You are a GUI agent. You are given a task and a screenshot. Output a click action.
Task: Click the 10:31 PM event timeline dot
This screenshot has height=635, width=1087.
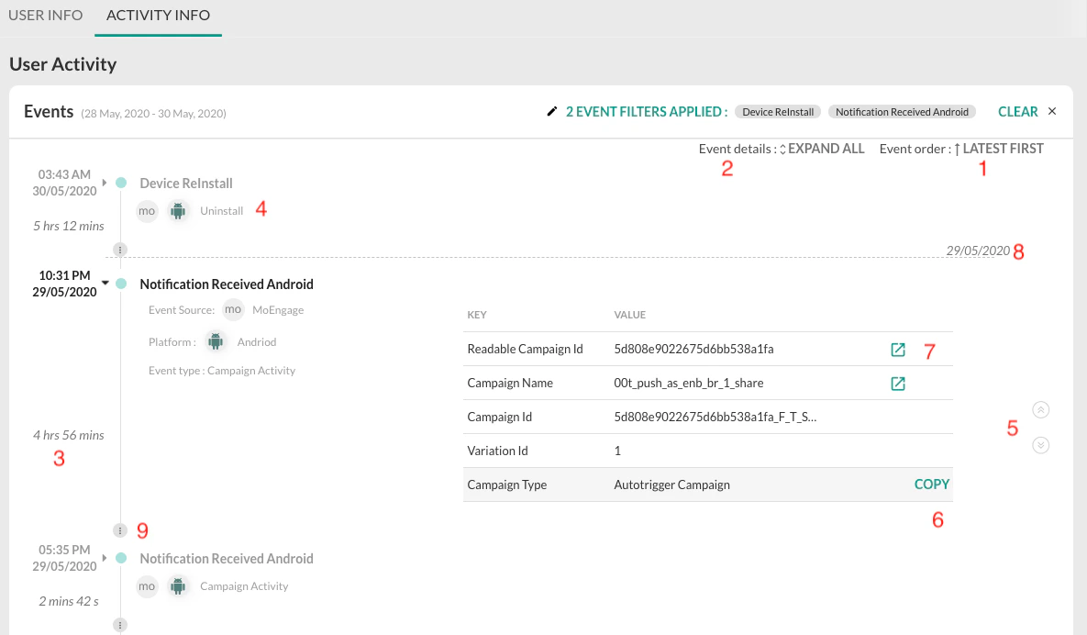click(x=121, y=284)
